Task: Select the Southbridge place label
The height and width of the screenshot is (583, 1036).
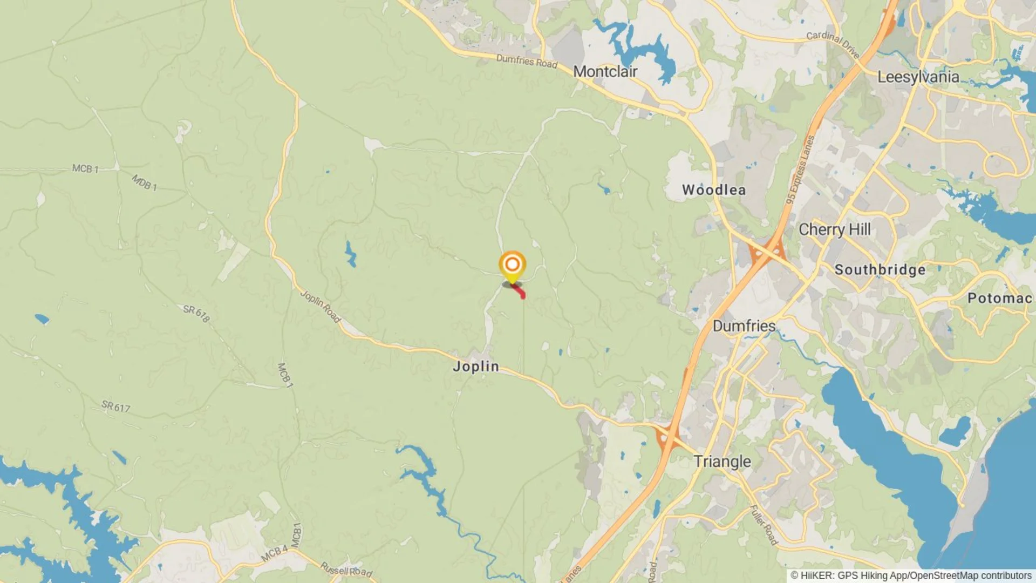Action: click(x=880, y=270)
